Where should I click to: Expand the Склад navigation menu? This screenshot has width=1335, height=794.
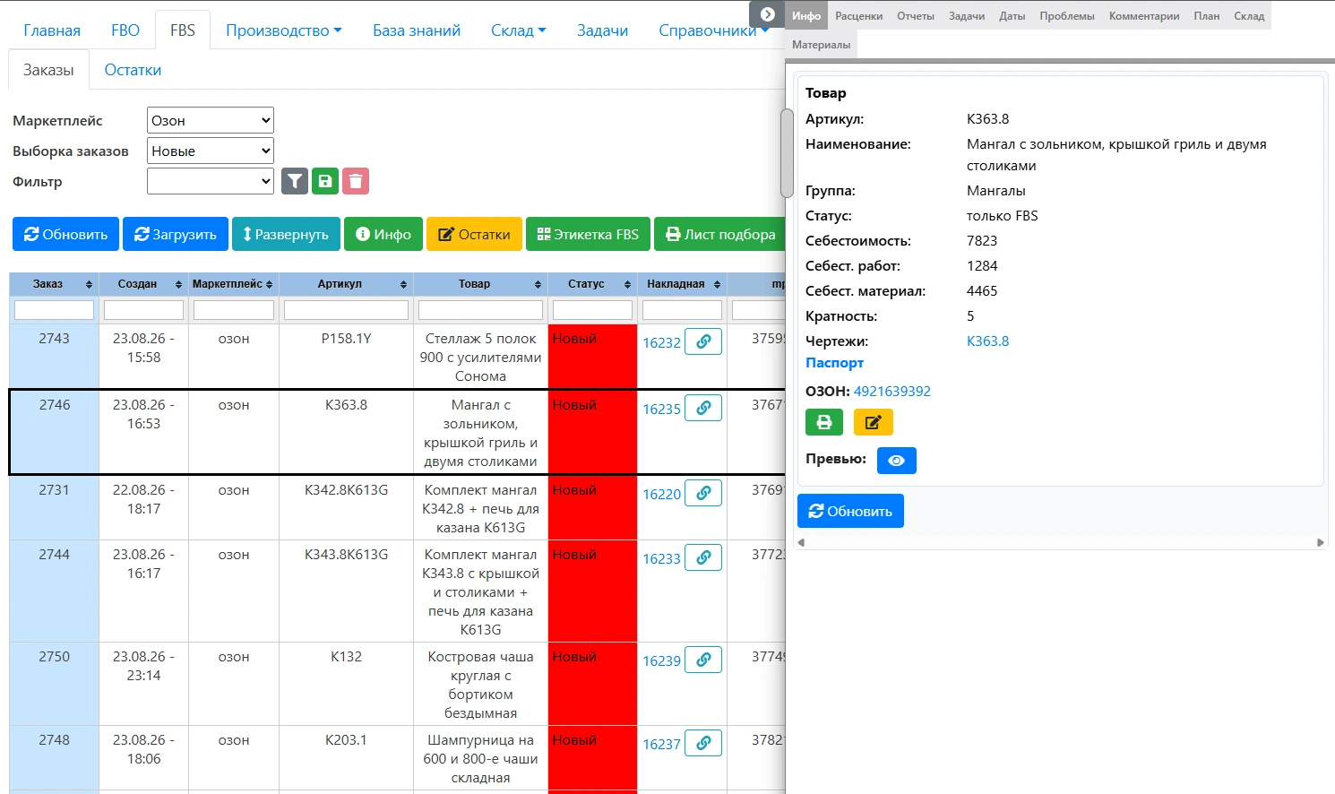pos(519,30)
